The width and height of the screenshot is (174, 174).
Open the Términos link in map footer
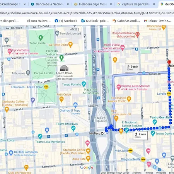point(148,173)
